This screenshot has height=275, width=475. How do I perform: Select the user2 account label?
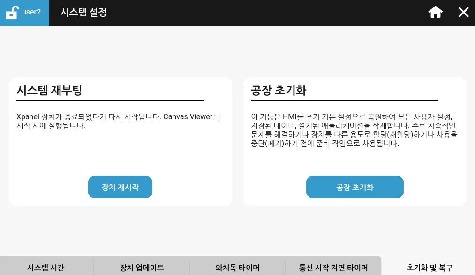[31, 12]
